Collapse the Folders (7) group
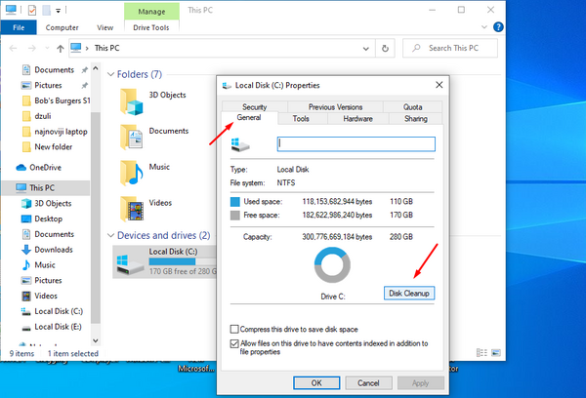Image resolution: width=586 pixels, height=398 pixels. tap(110, 74)
